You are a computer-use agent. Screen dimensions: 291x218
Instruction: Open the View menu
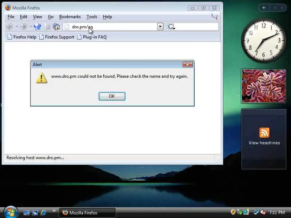(38, 17)
